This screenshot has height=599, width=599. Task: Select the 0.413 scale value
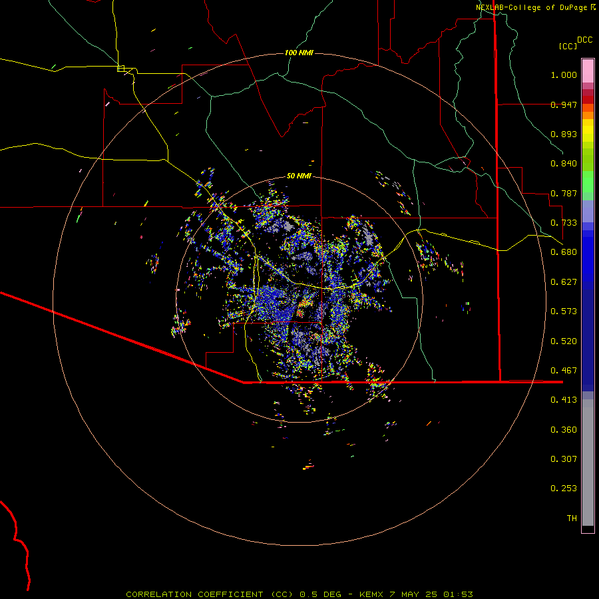[x=564, y=400]
